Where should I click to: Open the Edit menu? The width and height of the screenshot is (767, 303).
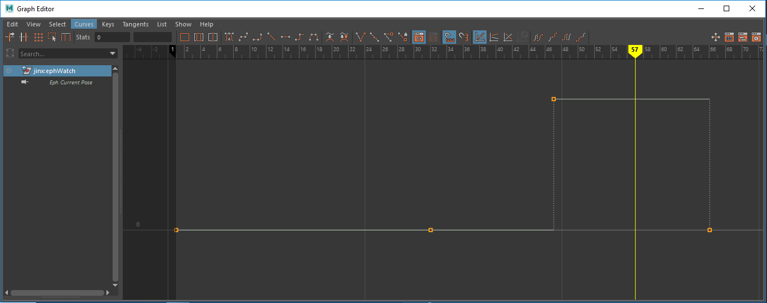coord(12,24)
